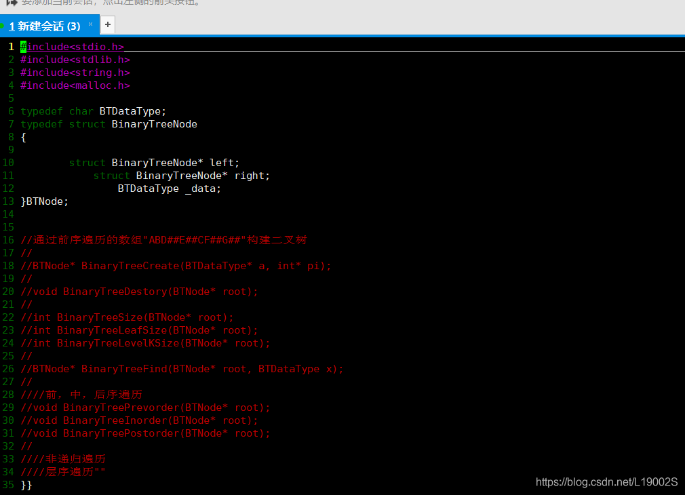Click the commented BinaryTreeInorder declaration
Viewport: 685px width, 495px height.
pyautogui.click(x=139, y=420)
